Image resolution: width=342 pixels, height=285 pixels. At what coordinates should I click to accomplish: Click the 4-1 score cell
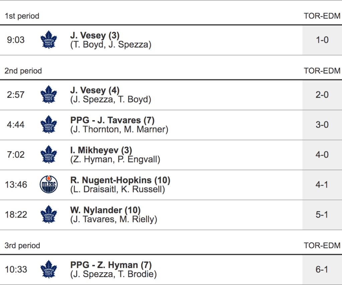322,185
